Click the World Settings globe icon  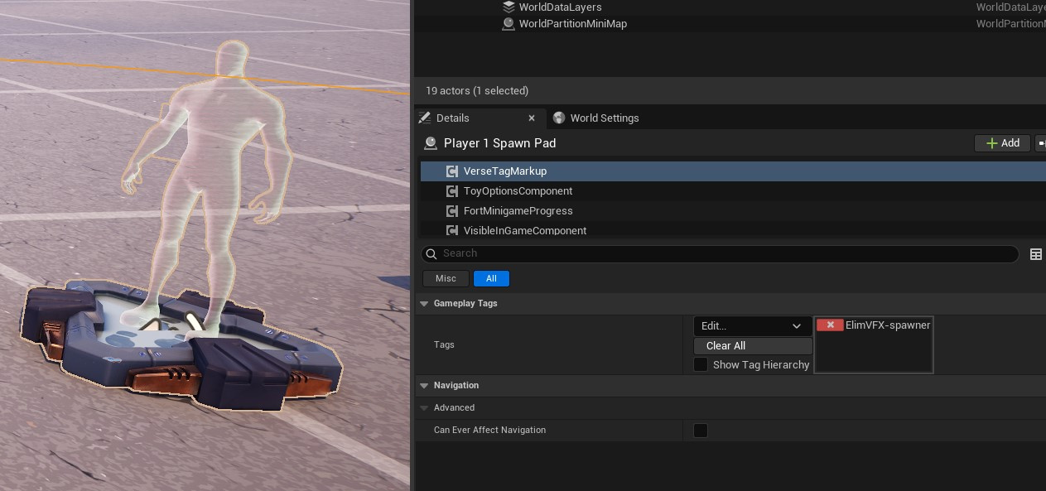click(x=559, y=118)
